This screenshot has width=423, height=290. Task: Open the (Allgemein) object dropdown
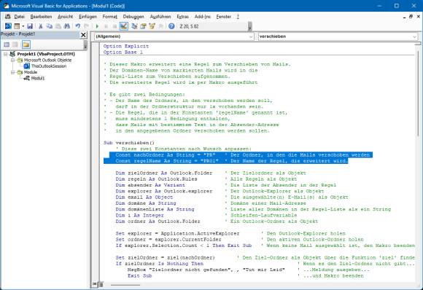[x=174, y=36]
